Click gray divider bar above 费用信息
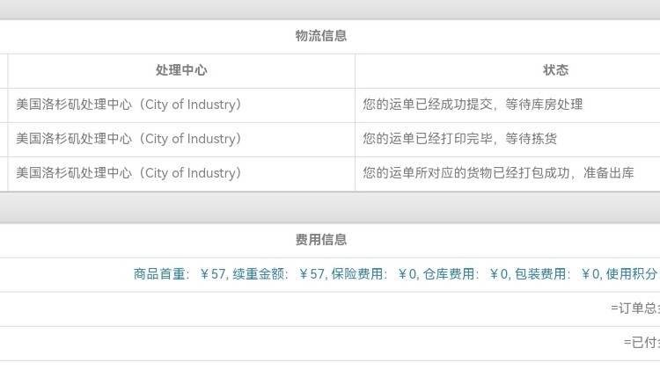This screenshot has width=660, height=370. [x=330, y=207]
